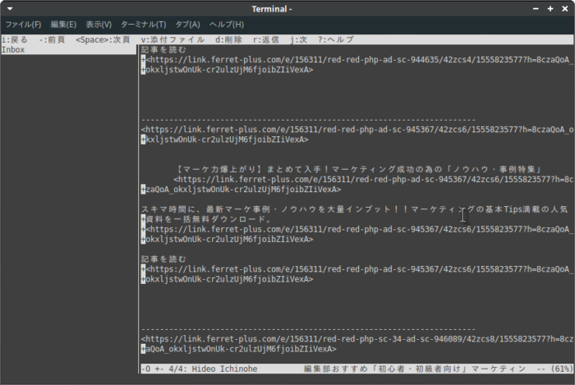The width and height of the screenshot is (575, 385).
Task: Minimize the Terminal window
Action: click(x=538, y=8)
